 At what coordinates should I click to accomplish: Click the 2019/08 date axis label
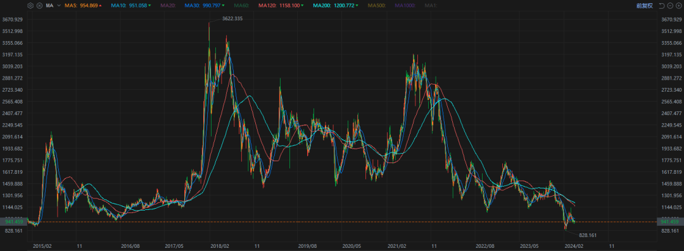coord(308,246)
